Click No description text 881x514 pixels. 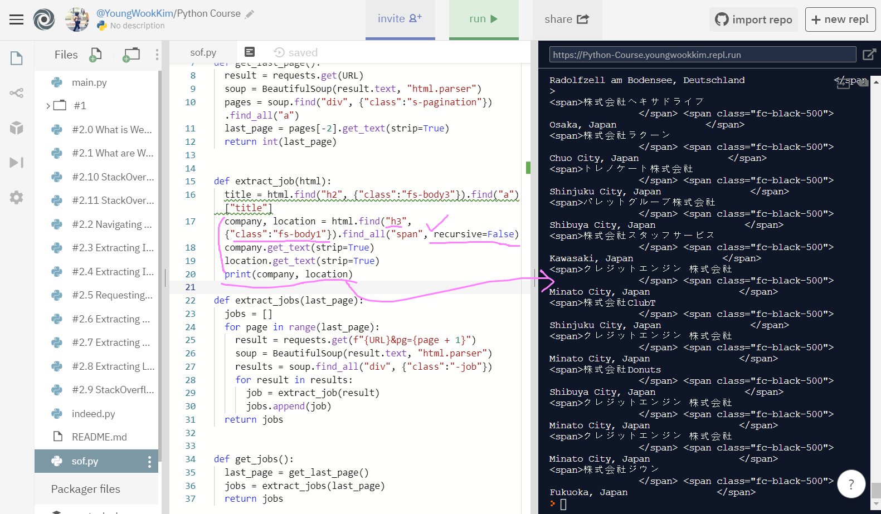pos(137,26)
